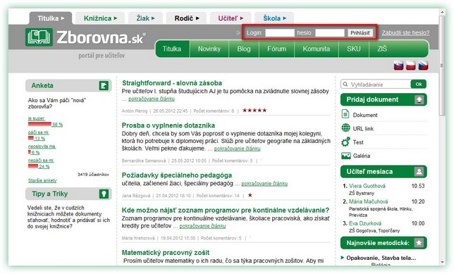454x274 pixels.
Task: Open the Test option
Action: [358, 142]
